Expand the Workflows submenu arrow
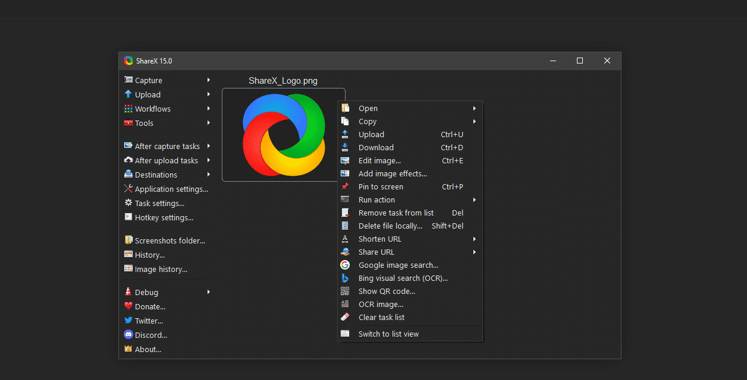Screen dimensions: 747x380 click(209, 109)
